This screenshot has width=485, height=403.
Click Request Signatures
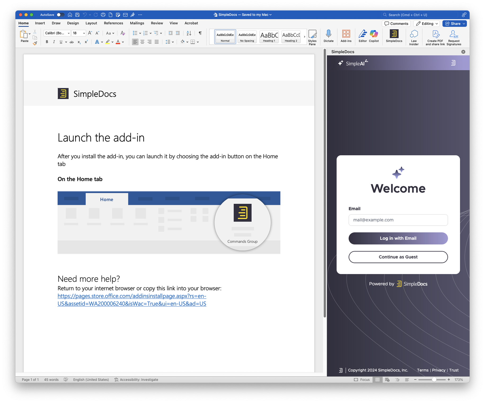(x=454, y=37)
